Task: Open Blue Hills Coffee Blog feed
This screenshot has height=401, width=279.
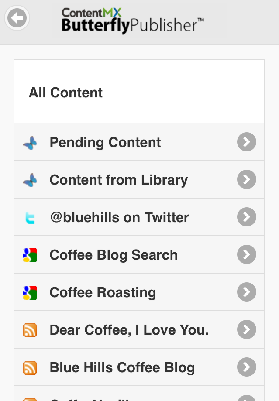Action: (x=122, y=367)
